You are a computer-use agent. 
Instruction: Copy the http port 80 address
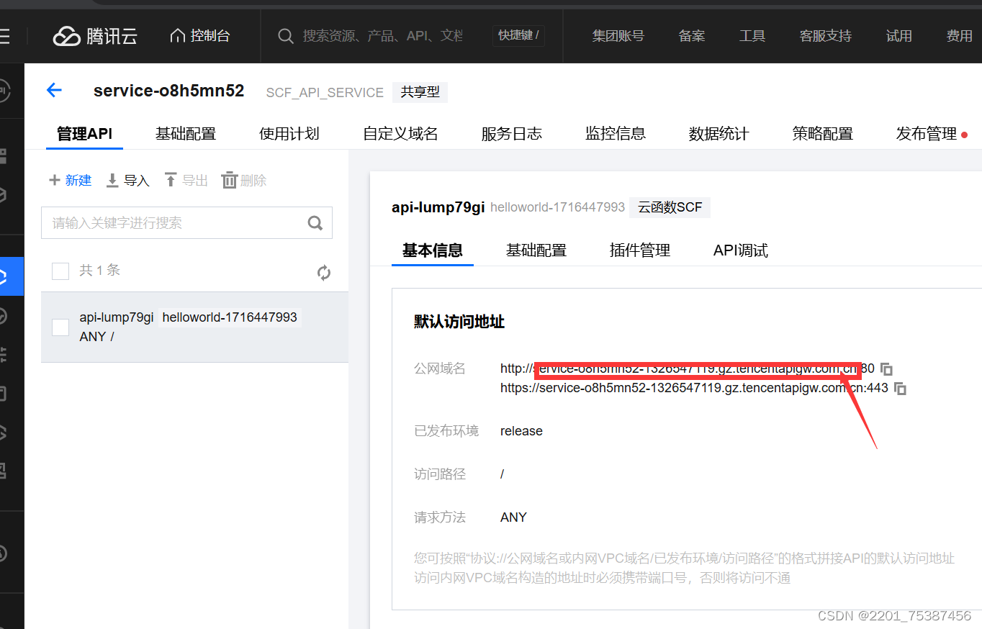click(x=887, y=368)
